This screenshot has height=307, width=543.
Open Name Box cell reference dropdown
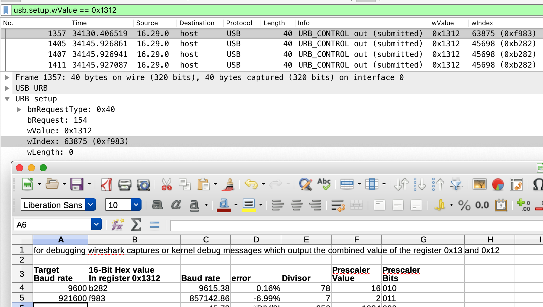pyautogui.click(x=96, y=224)
